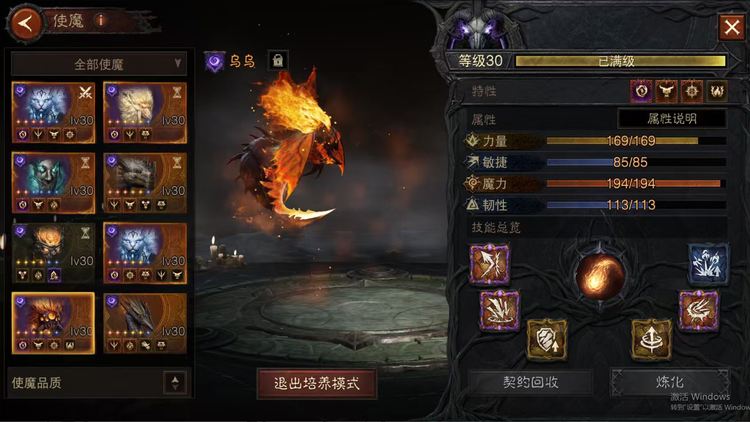This screenshot has width=750, height=422.
Task: Open the 属性说明 attribute description
Action: (672, 119)
